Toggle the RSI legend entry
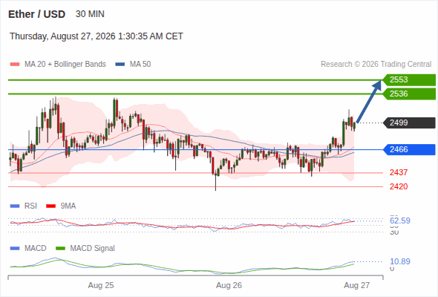This screenshot has height=297, width=438. coord(30,206)
